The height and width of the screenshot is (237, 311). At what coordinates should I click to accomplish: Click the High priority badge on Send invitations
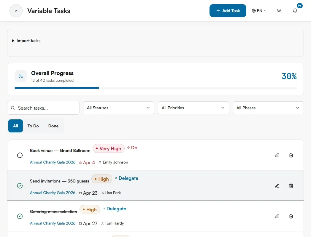(102, 179)
